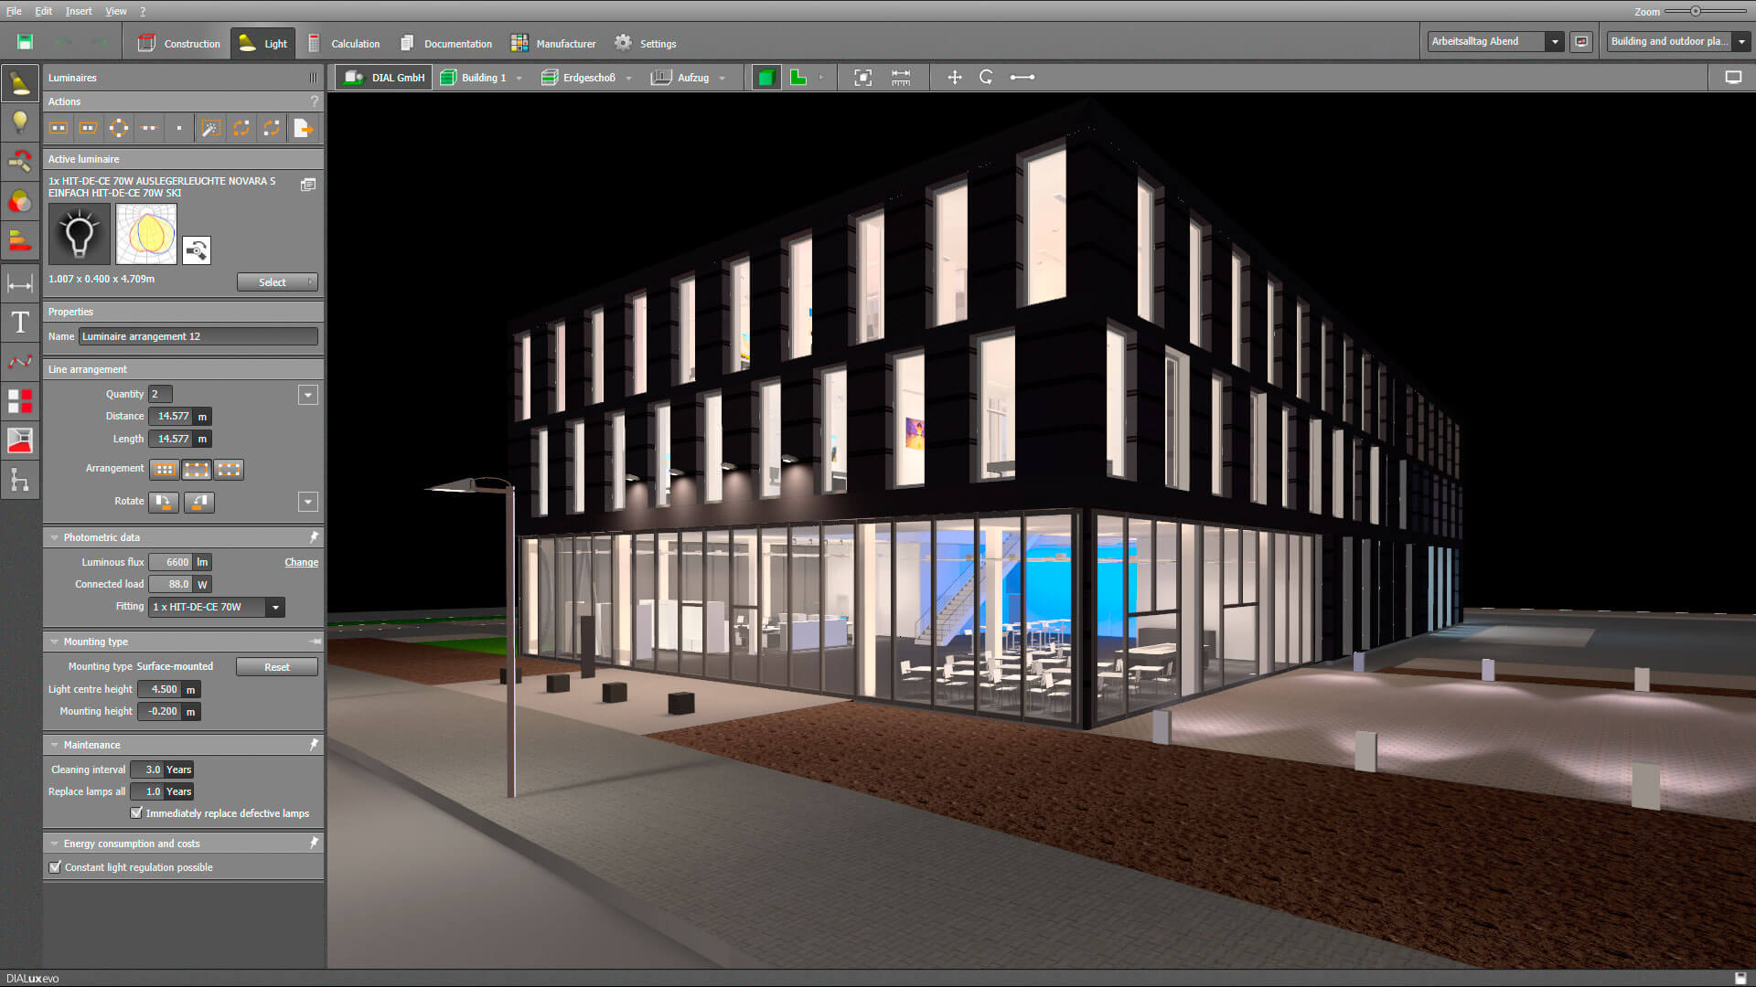Viewport: 1756px width, 987px height.
Task: Collapse the Photometric data section
Action: point(55,537)
